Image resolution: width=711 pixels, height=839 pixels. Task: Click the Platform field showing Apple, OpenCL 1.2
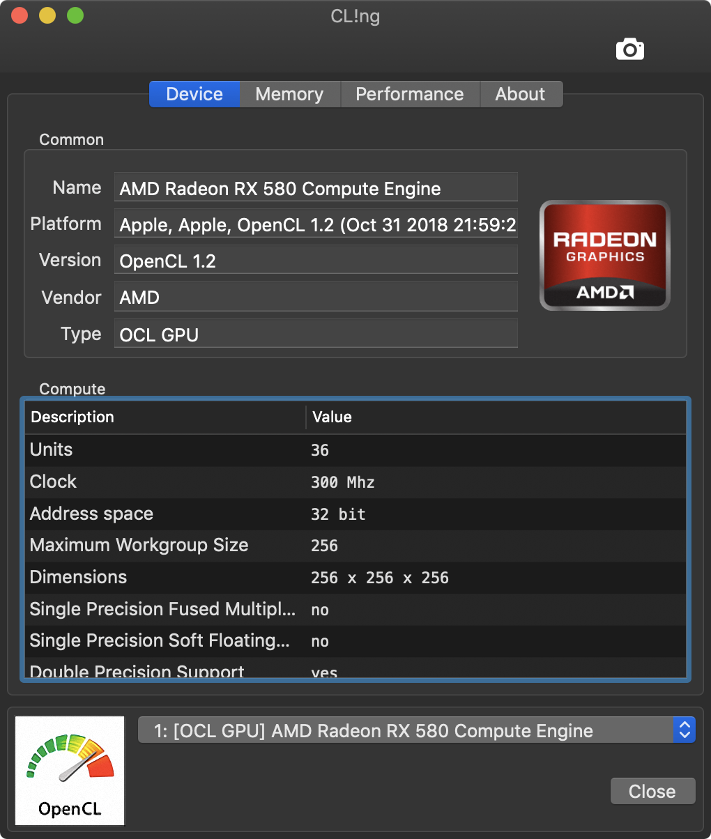pyautogui.click(x=316, y=224)
